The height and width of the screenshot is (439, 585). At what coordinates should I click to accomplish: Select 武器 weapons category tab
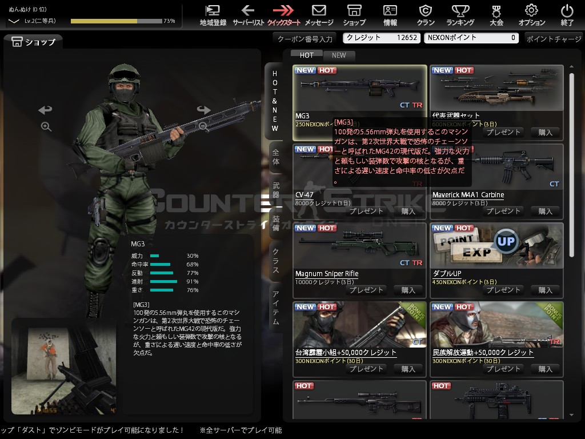[x=276, y=190]
